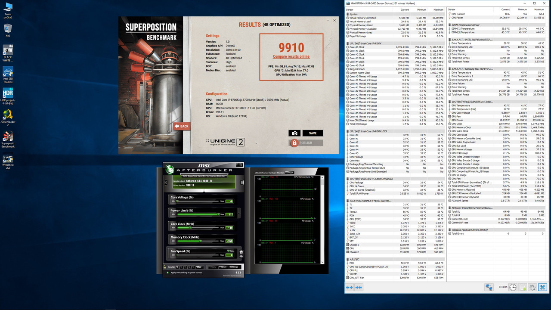Screen dimensions: 551x310
Task: Toggle Auto fan speed in Afterburner
Action: (x=228, y=251)
